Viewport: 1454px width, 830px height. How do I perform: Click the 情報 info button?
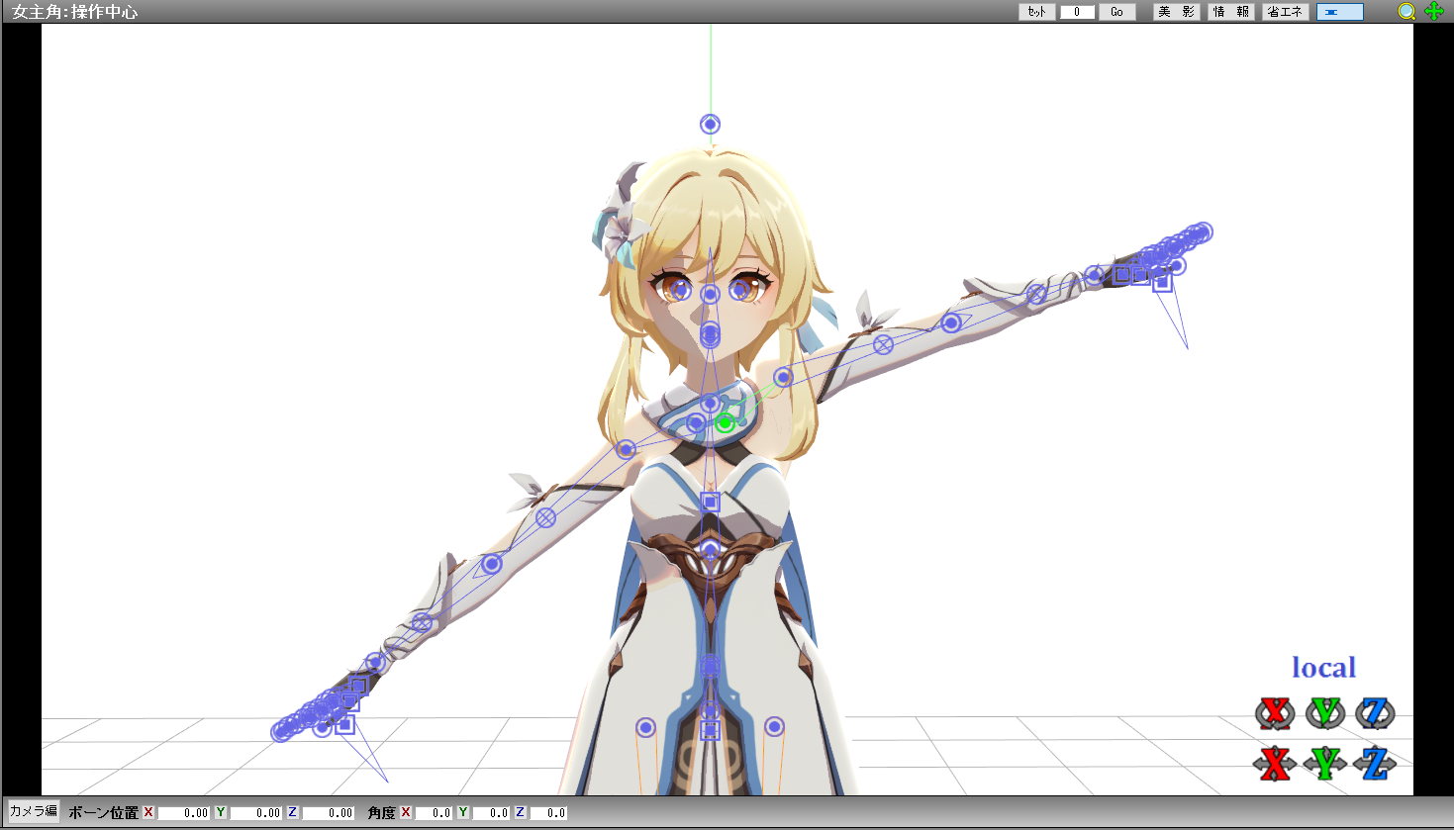pos(1231,12)
